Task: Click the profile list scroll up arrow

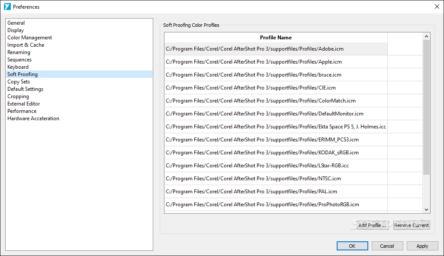Action: pyautogui.click(x=426, y=36)
